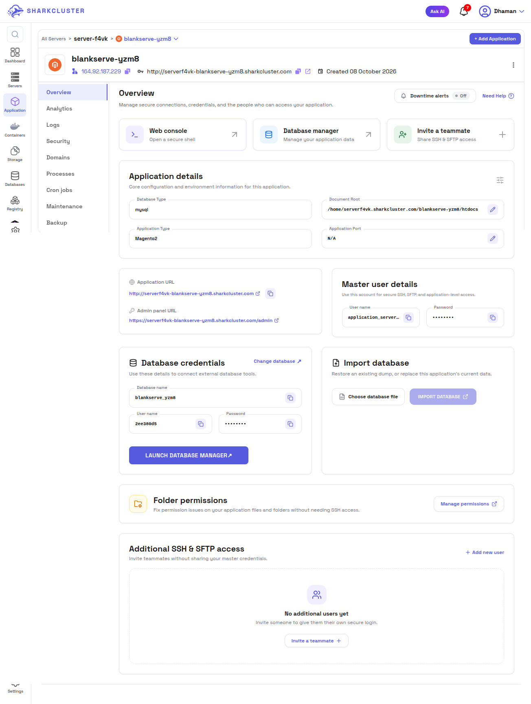Copy the master user name
531x704 pixels.
pyautogui.click(x=408, y=318)
